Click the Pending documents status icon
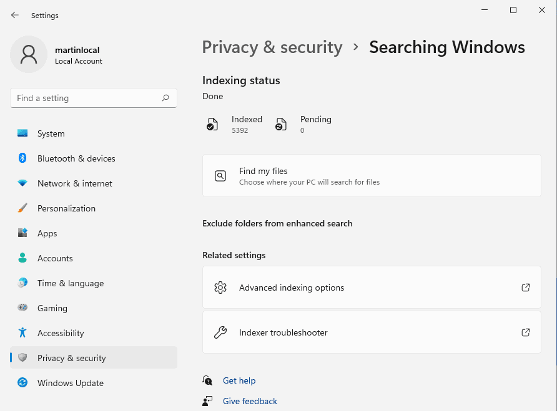 click(x=280, y=124)
